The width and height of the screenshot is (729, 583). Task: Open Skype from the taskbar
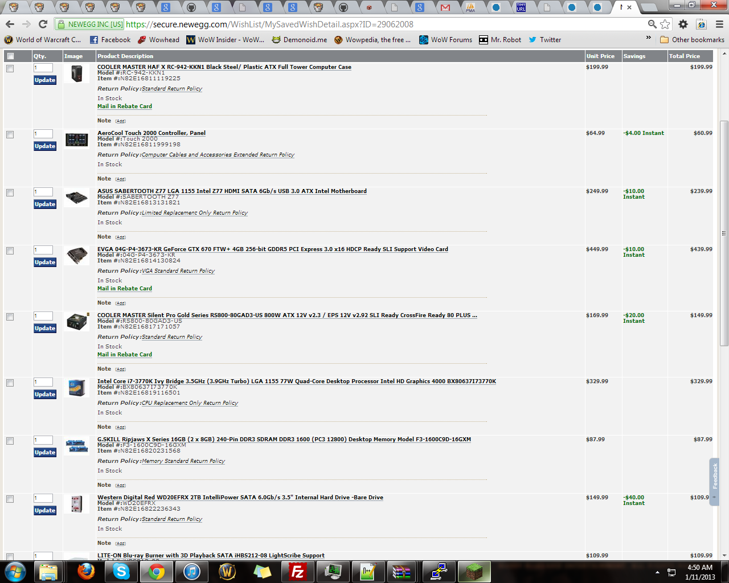click(121, 572)
